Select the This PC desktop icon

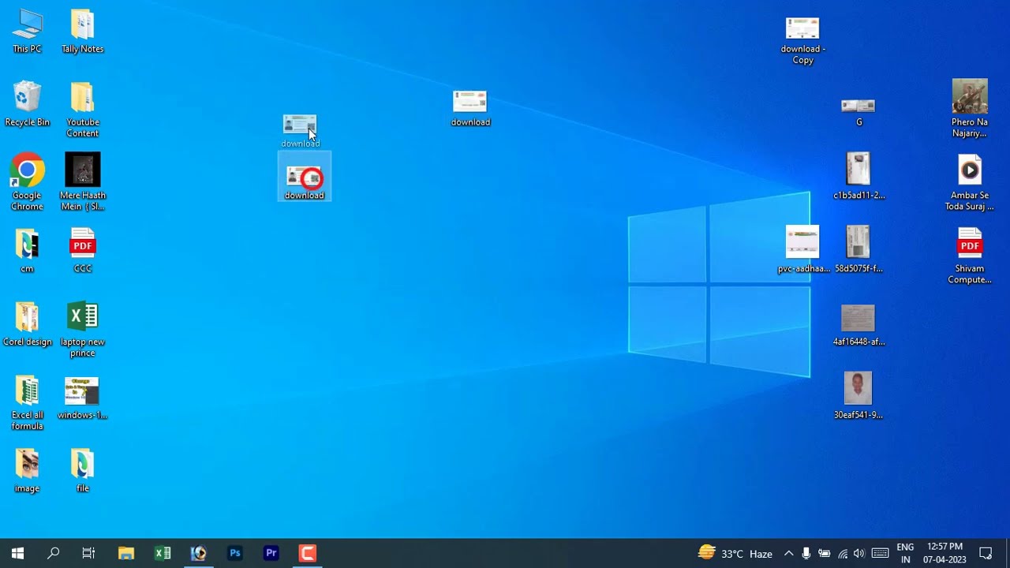tap(27, 32)
